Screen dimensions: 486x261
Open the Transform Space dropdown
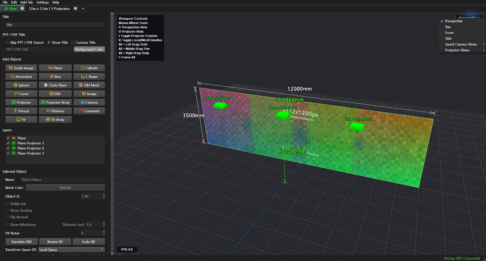pos(72,250)
